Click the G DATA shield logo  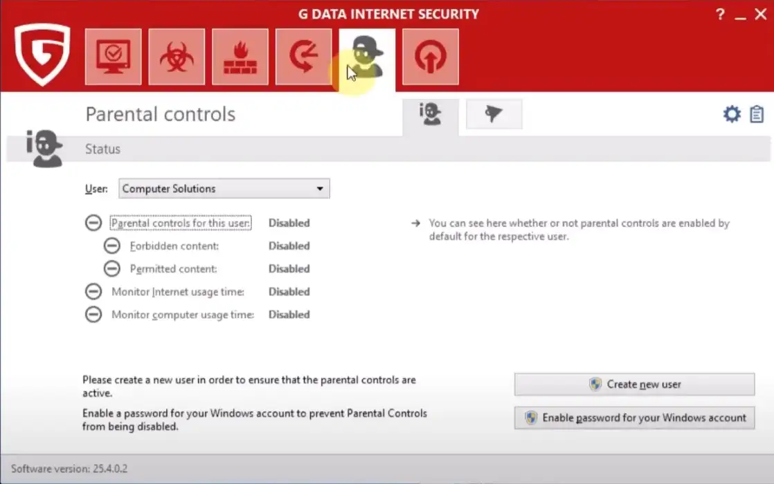pyautogui.click(x=43, y=54)
